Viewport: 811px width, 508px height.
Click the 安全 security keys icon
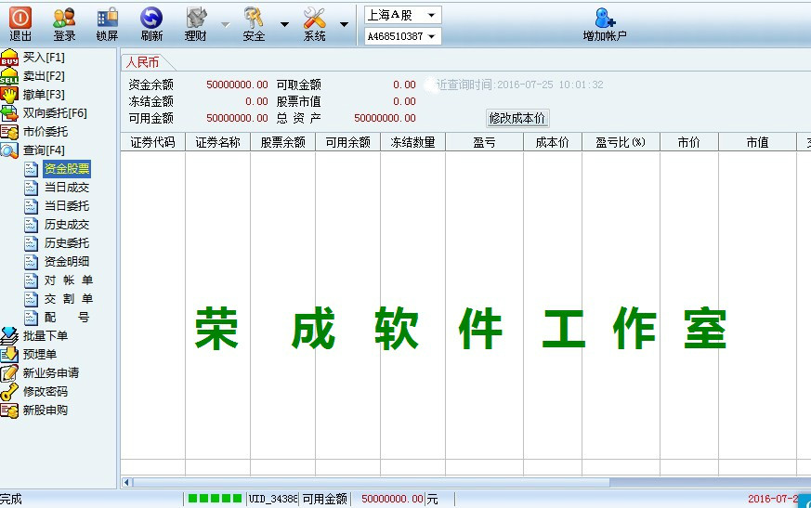(x=254, y=18)
